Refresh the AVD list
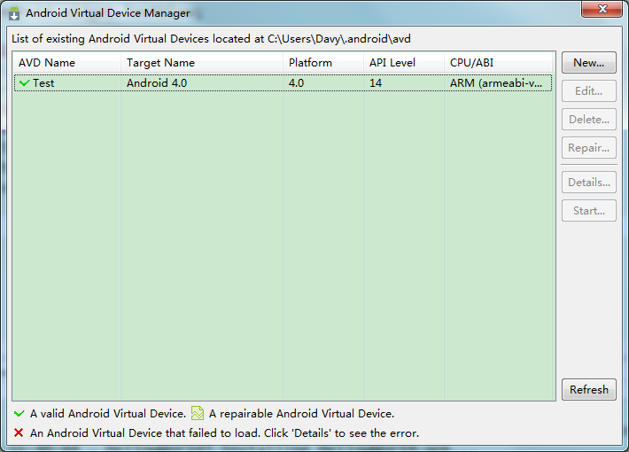Image resolution: width=629 pixels, height=452 pixels. 588,389
